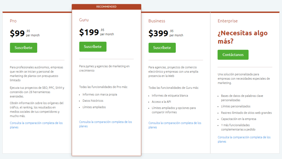Click the Pro plan title
This screenshot has width=282, height=159.
click(x=13, y=21)
